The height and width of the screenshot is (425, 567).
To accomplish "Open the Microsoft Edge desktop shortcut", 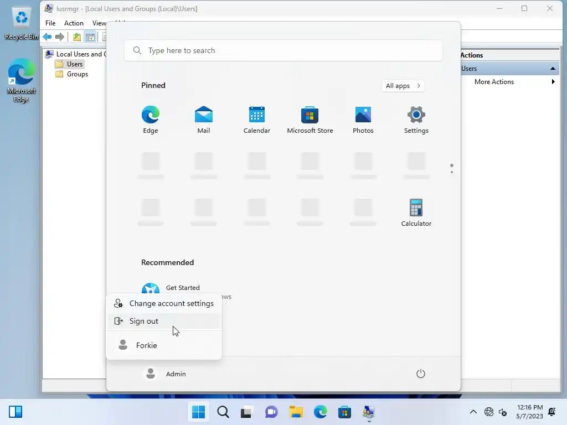I will [22, 81].
